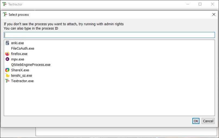The height and width of the screenshot is (138, 219).
Task: Click the ShareX colorful icon
Action: point(7,70)
